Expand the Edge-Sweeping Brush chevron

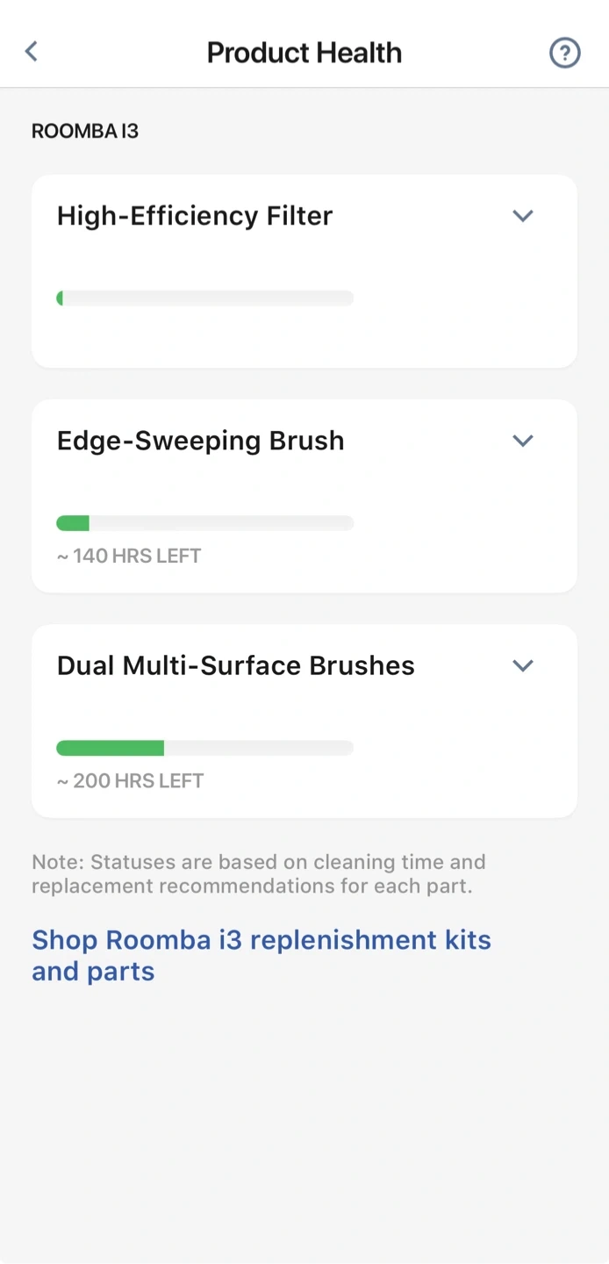tap(523, 441)
